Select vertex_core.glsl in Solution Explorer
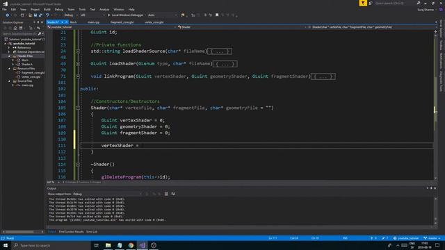 point(31,77)
